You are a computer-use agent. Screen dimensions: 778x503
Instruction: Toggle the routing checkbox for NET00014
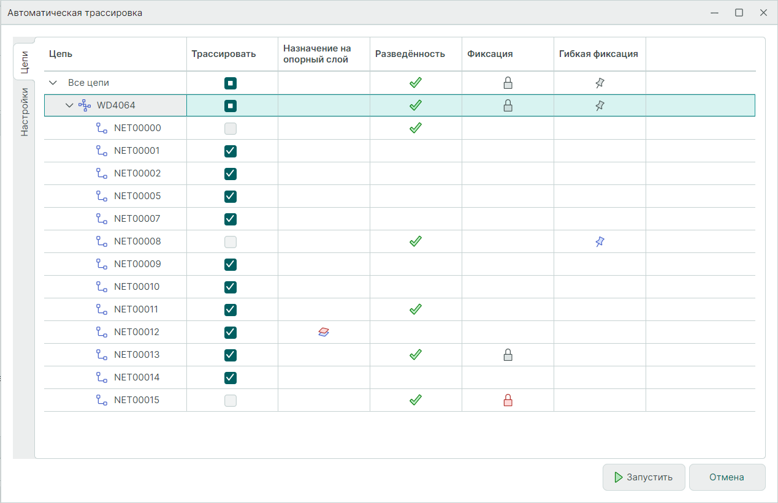click(x=231, y=377)
